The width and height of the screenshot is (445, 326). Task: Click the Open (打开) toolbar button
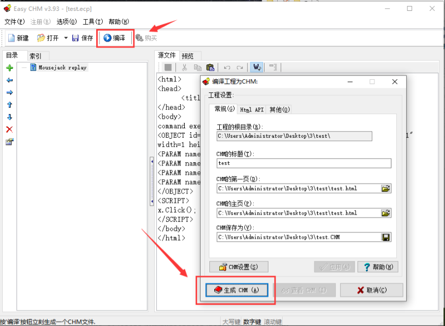pyautogui.click(x=48, y=38)
